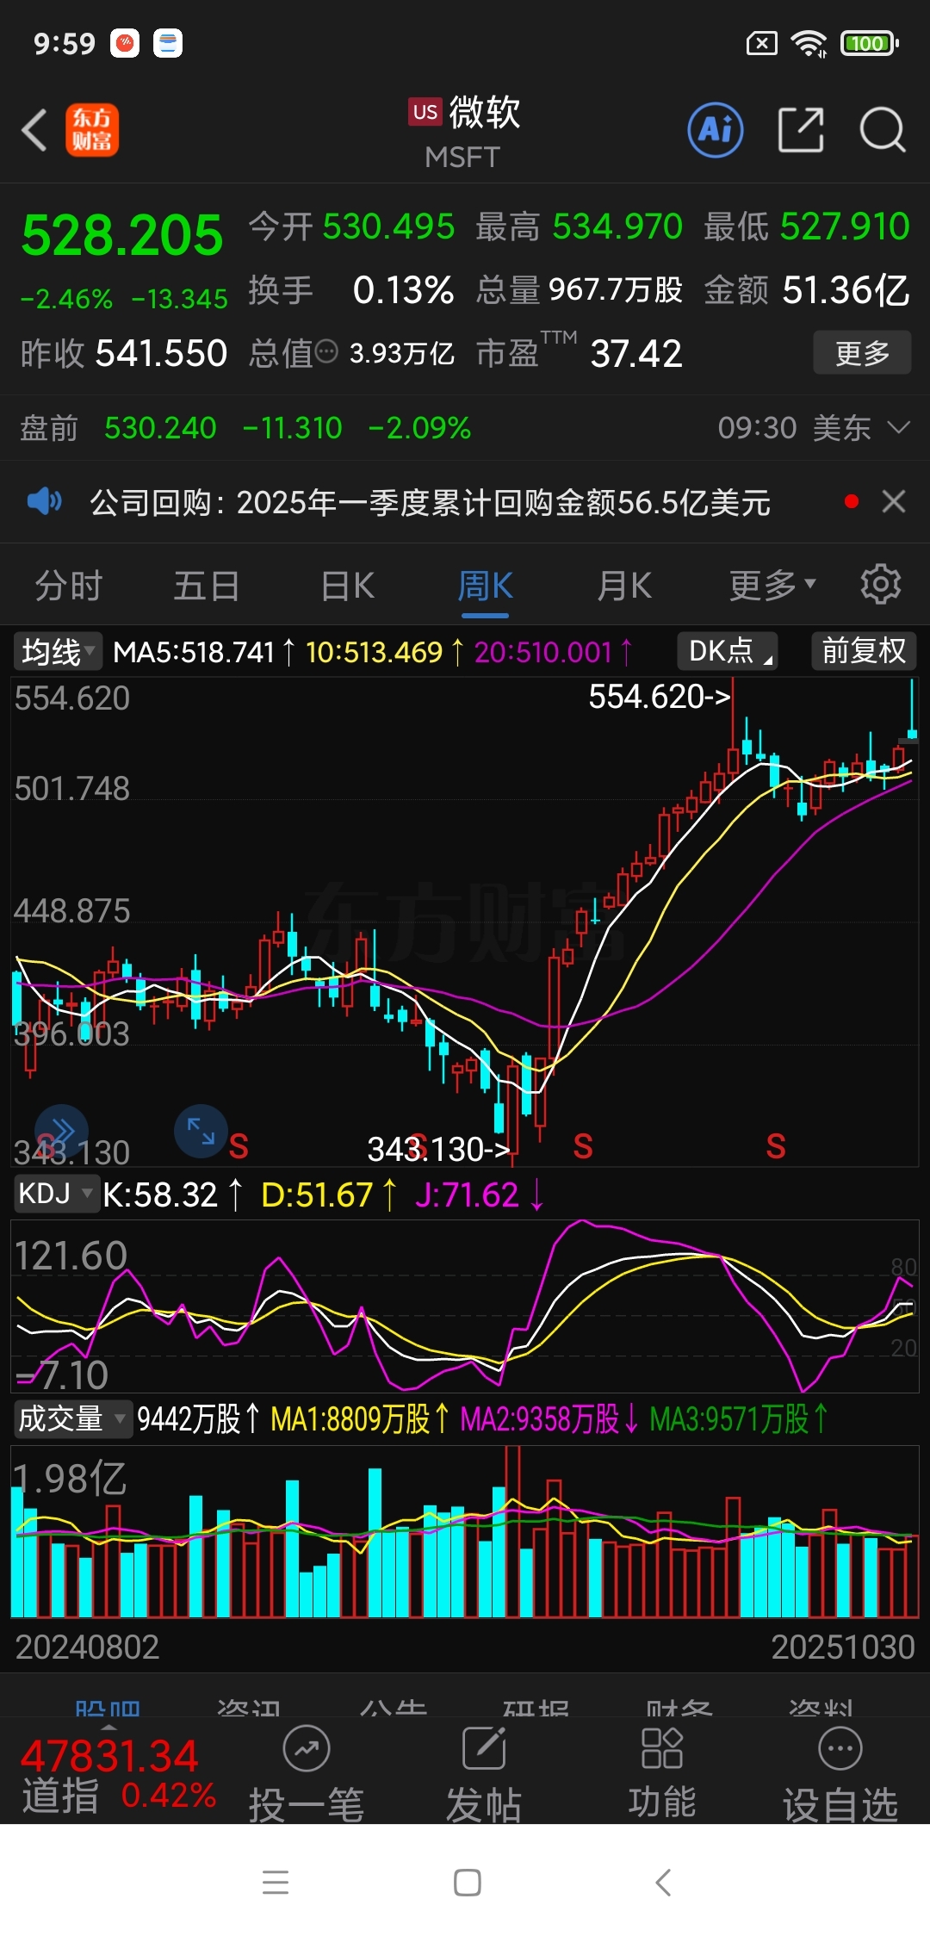Tap the current price 528.205
Image resolution: width=930 pixels, height=1936 pixels.
[122, 236]
